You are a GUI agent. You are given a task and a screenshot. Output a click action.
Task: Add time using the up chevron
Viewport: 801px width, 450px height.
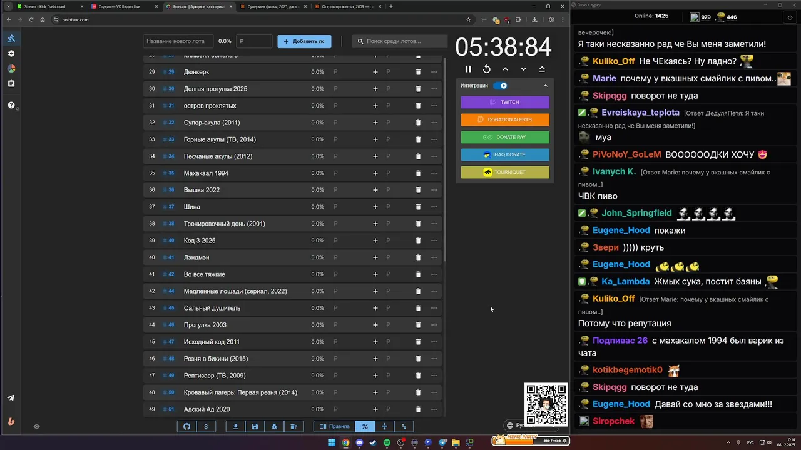(505, 69)
